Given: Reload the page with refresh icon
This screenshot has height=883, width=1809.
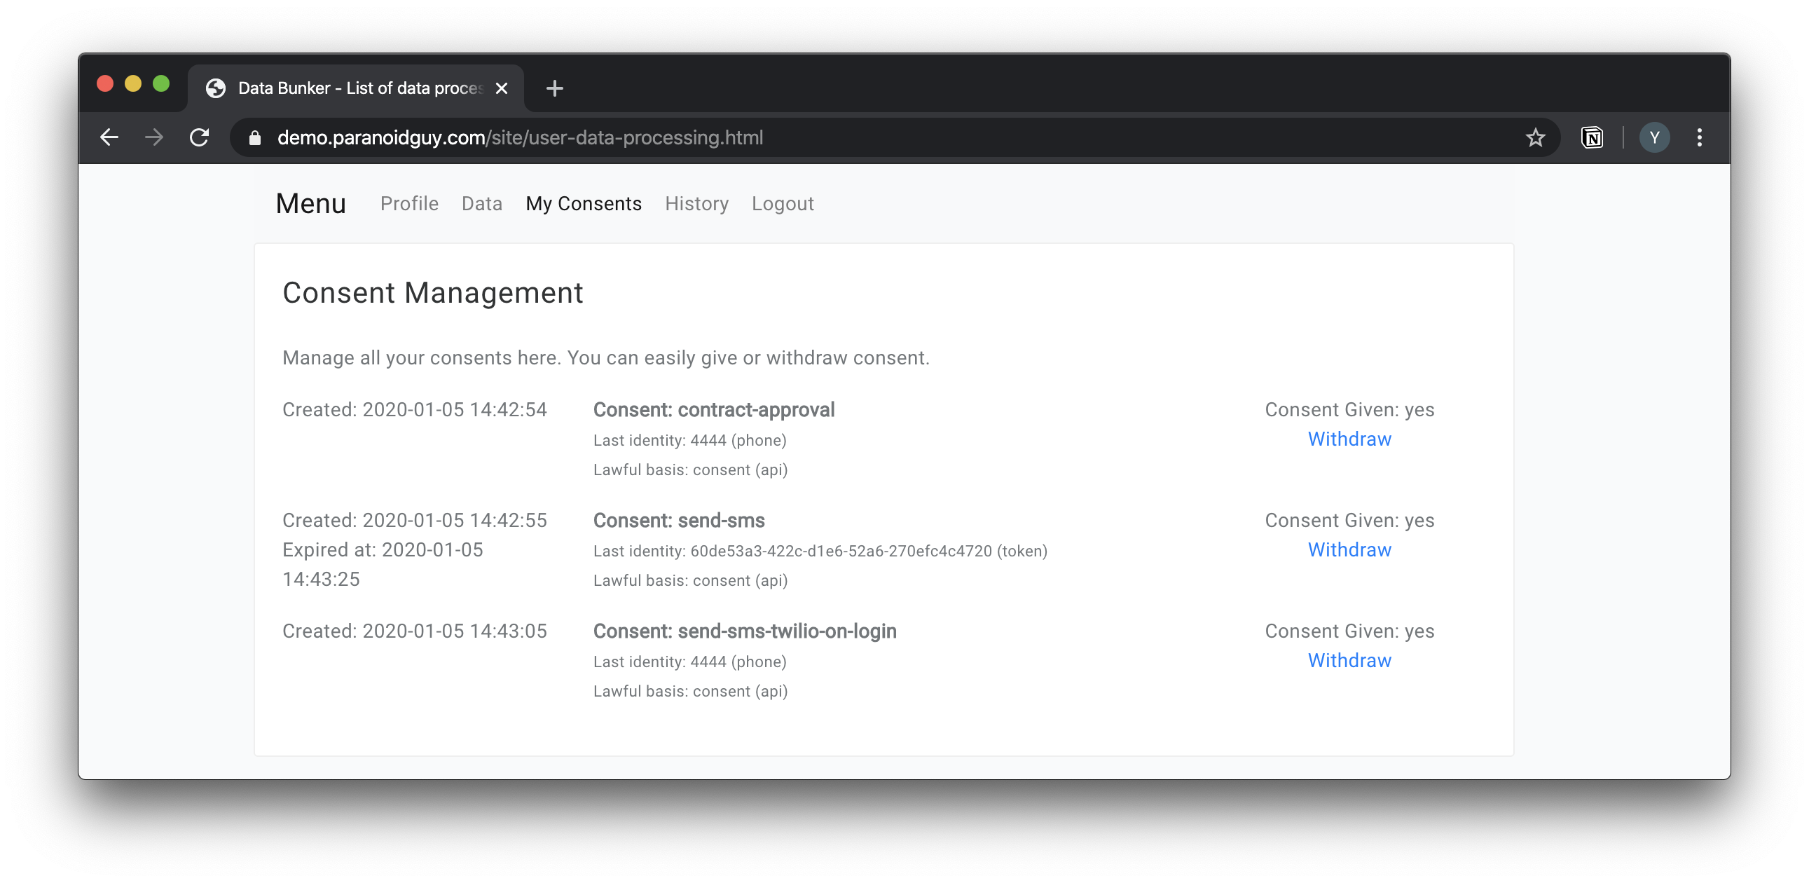Looking at the screenshot, I should coord(200,137).
